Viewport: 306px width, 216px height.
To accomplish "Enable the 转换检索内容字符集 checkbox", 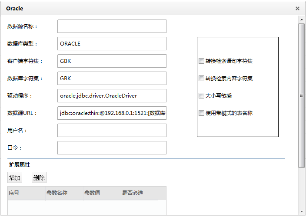I will point(201,79).
